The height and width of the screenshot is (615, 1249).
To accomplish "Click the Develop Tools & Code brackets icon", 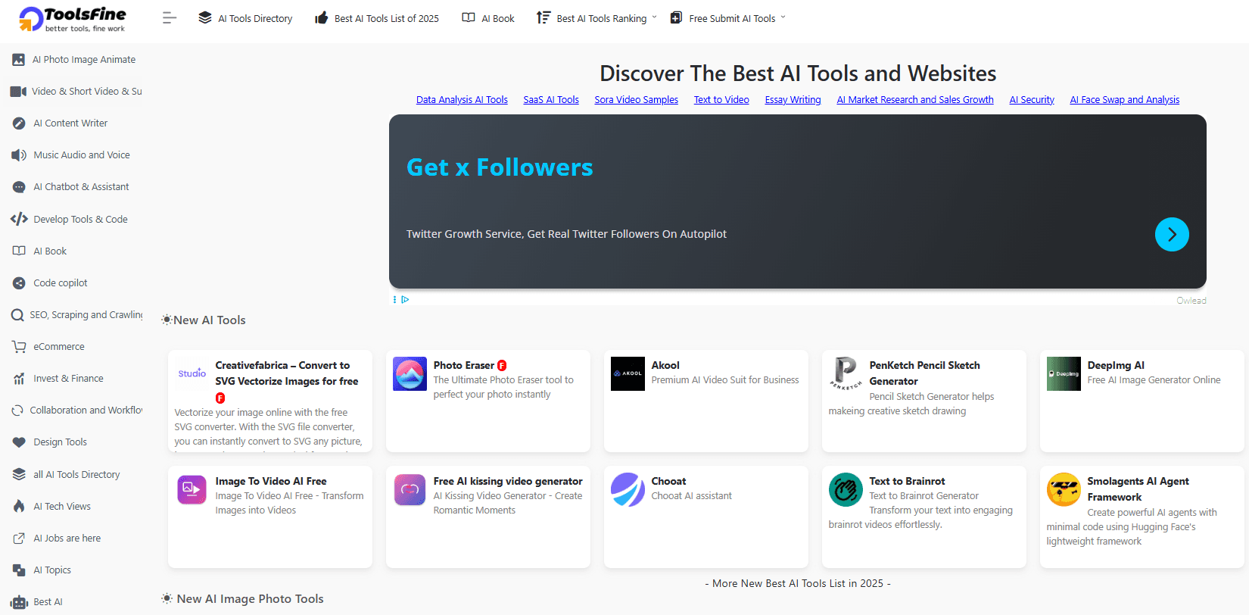I will point(19,219).
